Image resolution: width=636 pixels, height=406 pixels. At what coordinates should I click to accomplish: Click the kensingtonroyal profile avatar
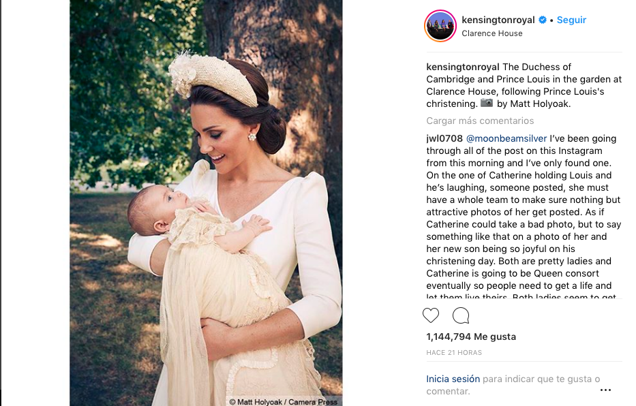(x=440, y=26)
